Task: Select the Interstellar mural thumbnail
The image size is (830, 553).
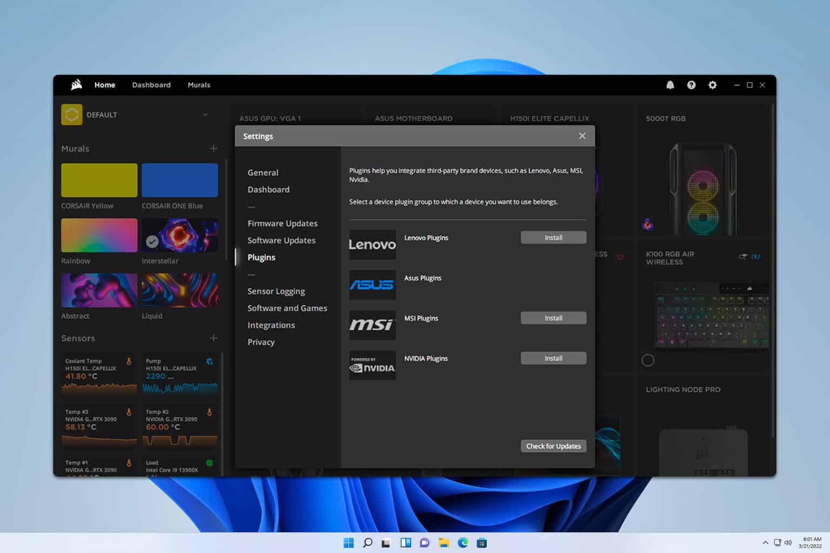Action: coord(180,235)
